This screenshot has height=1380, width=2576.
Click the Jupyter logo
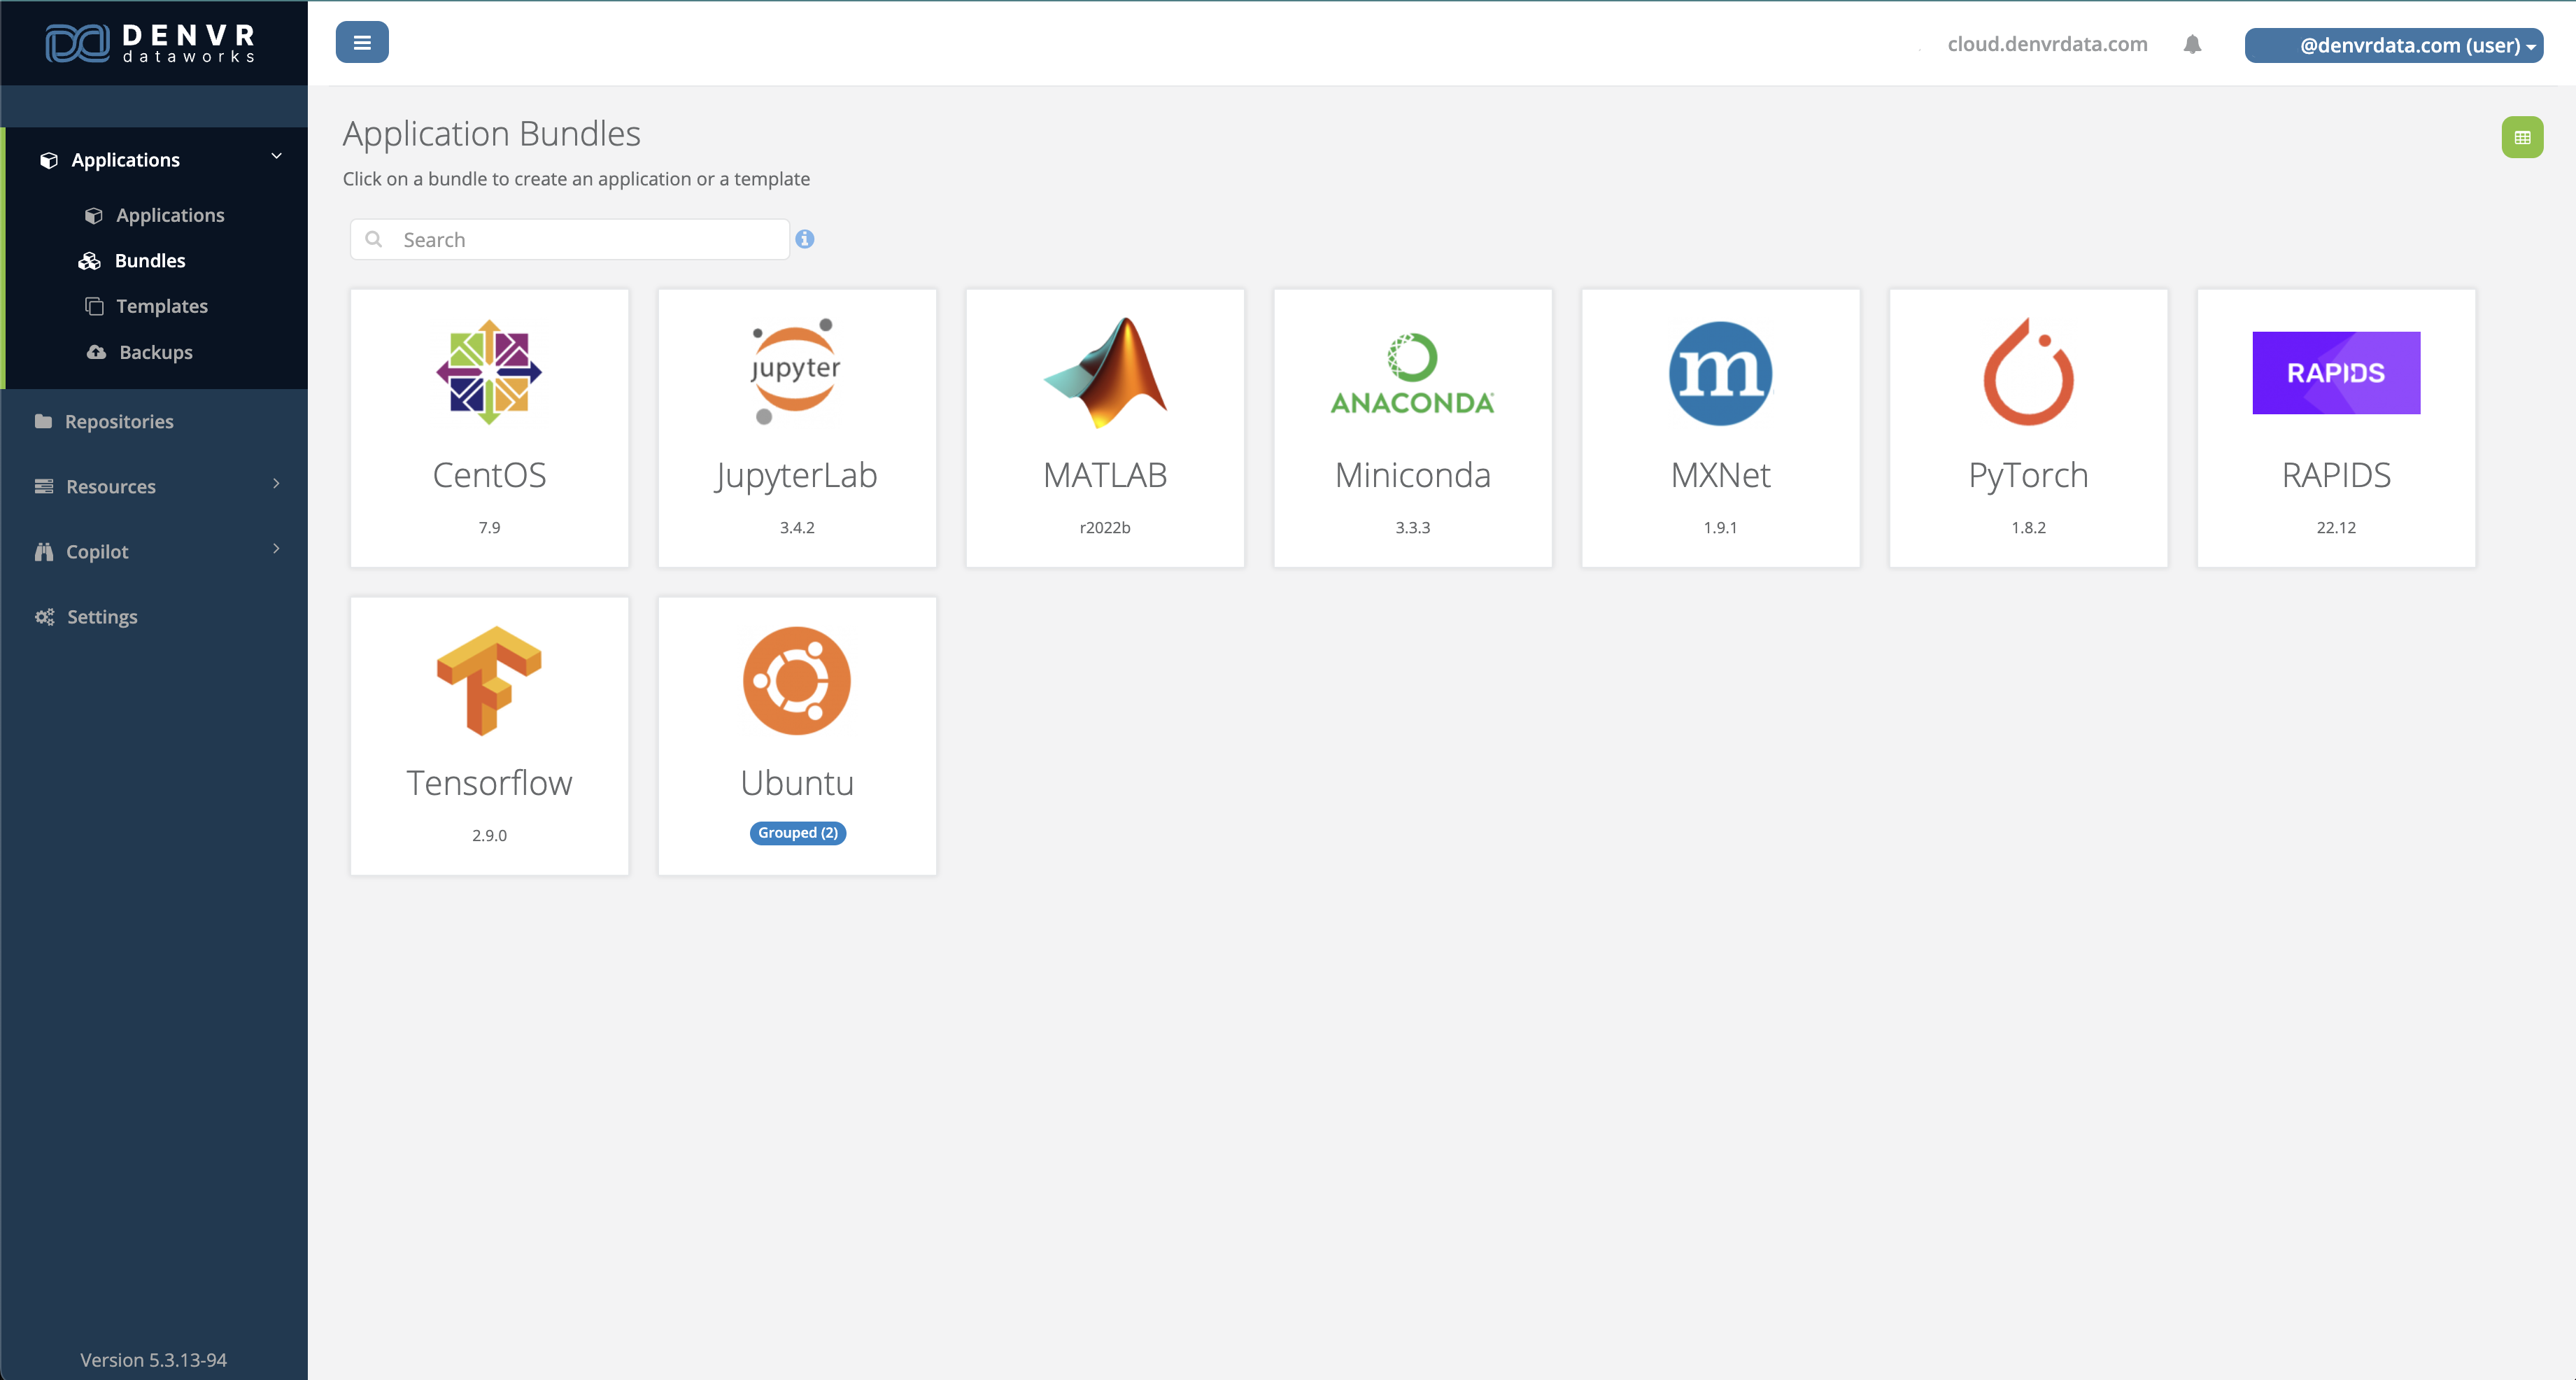click(797, 372)
